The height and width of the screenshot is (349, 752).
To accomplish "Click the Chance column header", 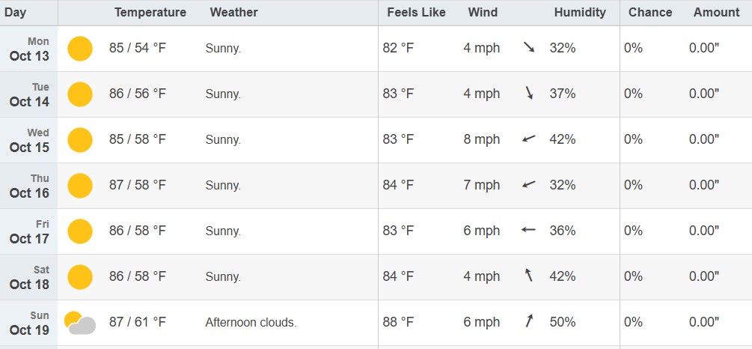I will (x=650, y=13).
